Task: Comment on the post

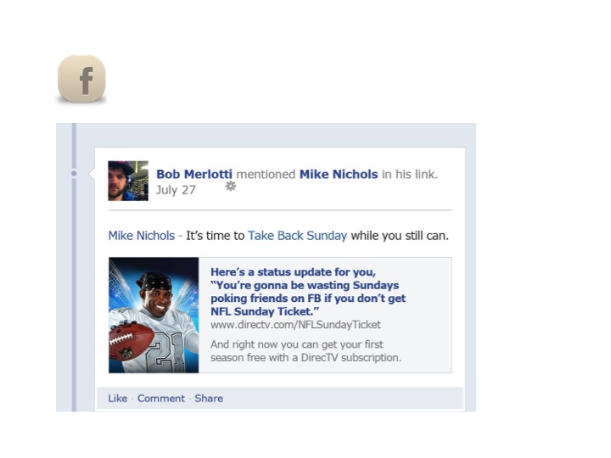Action: click(x=161, y=398)
